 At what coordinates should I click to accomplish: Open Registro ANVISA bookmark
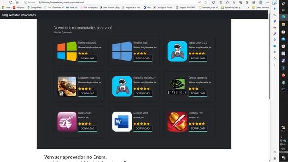pyautogui.click(x=186, y=7)
